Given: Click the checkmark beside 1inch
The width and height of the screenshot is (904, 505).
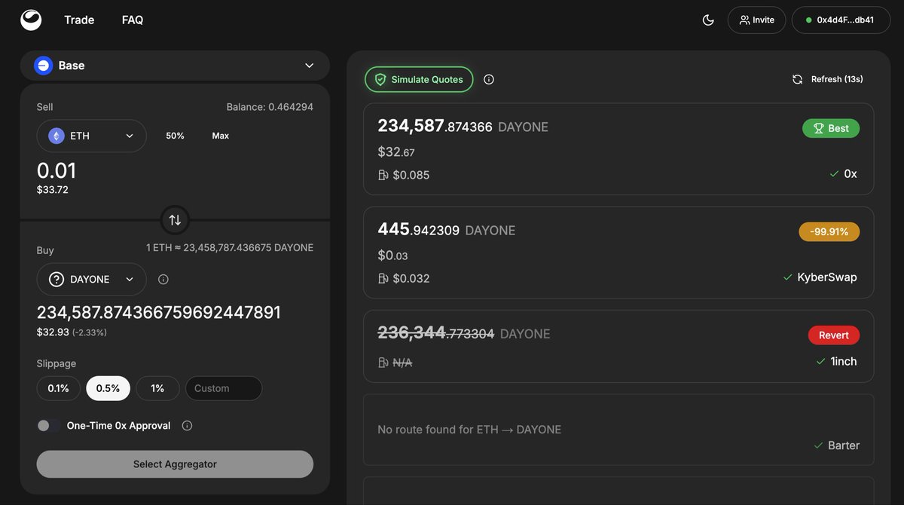Looking at the screenshot, I should click(821, 362).
